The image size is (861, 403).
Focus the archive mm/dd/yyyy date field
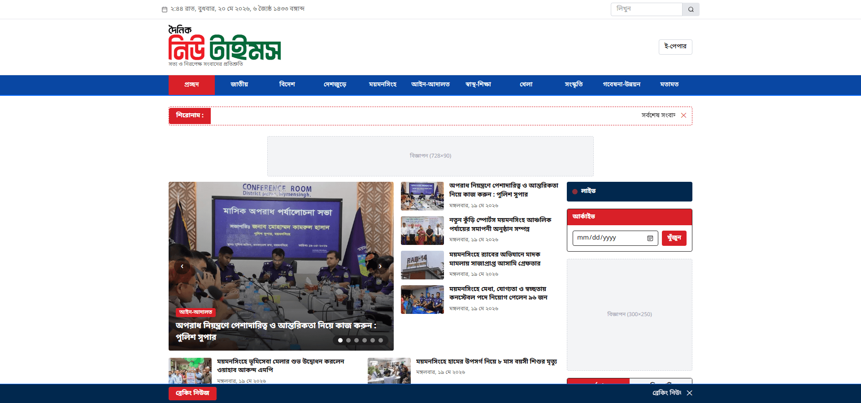[615, 238]
